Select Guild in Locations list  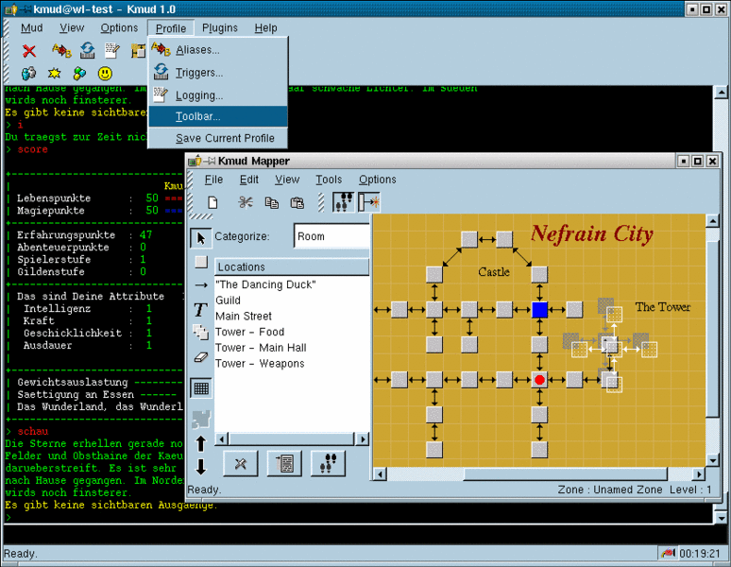228,301
